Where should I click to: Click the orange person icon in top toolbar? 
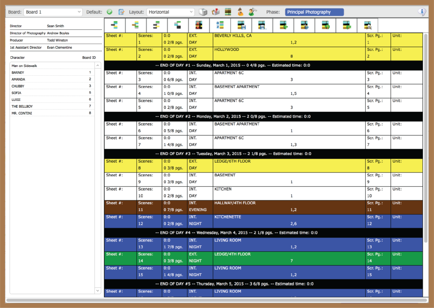coord(240,12)
